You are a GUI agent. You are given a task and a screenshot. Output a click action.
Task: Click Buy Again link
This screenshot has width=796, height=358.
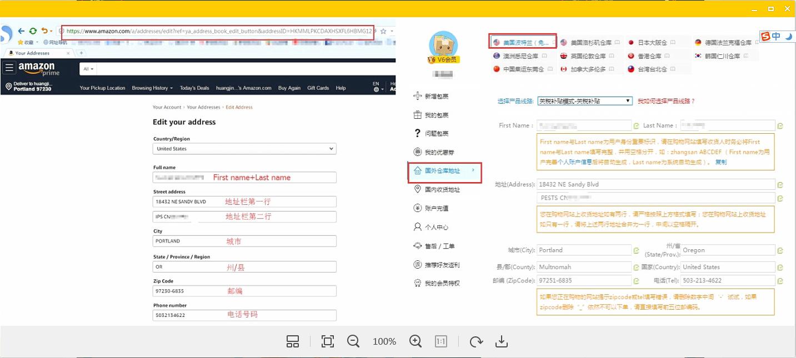pyautogui.click(x=289, y=88)
